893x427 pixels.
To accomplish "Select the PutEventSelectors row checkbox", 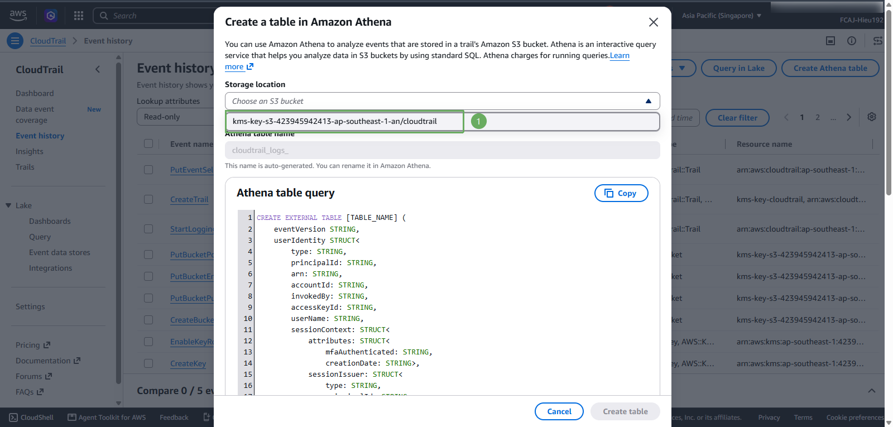I will [x=148, y=170].
